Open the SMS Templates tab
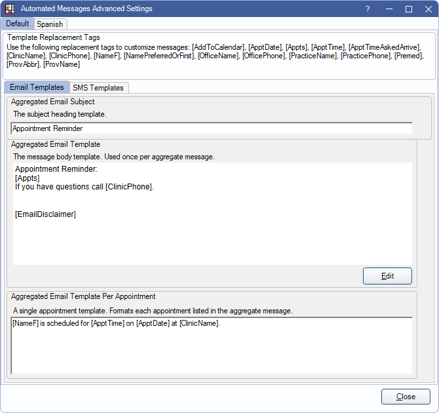439x413 pixels. 98,88
